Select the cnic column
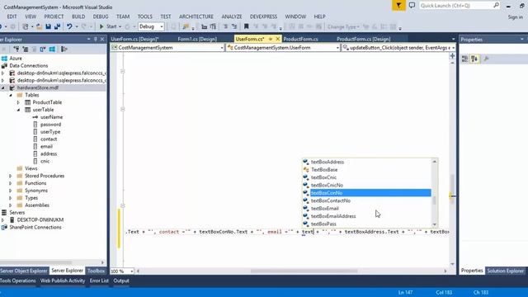The image size is (528, 297). pos(45,162)
